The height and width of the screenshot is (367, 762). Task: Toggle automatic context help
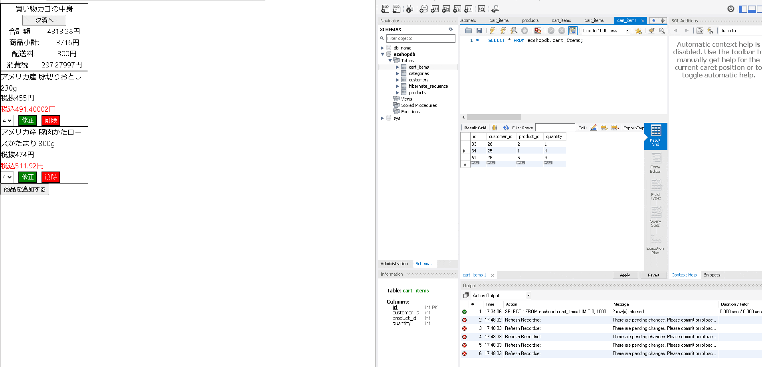[x=711, y=31]
